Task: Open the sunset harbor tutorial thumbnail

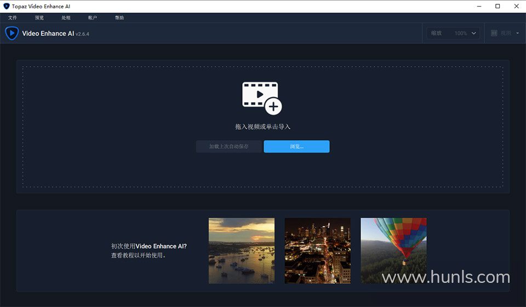Action: click(242, 251)
